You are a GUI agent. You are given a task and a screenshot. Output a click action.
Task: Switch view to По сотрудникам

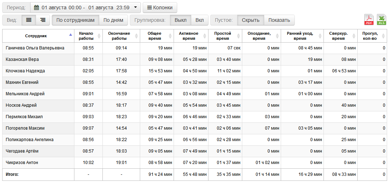pyautogui.click(x=75, y=20)
